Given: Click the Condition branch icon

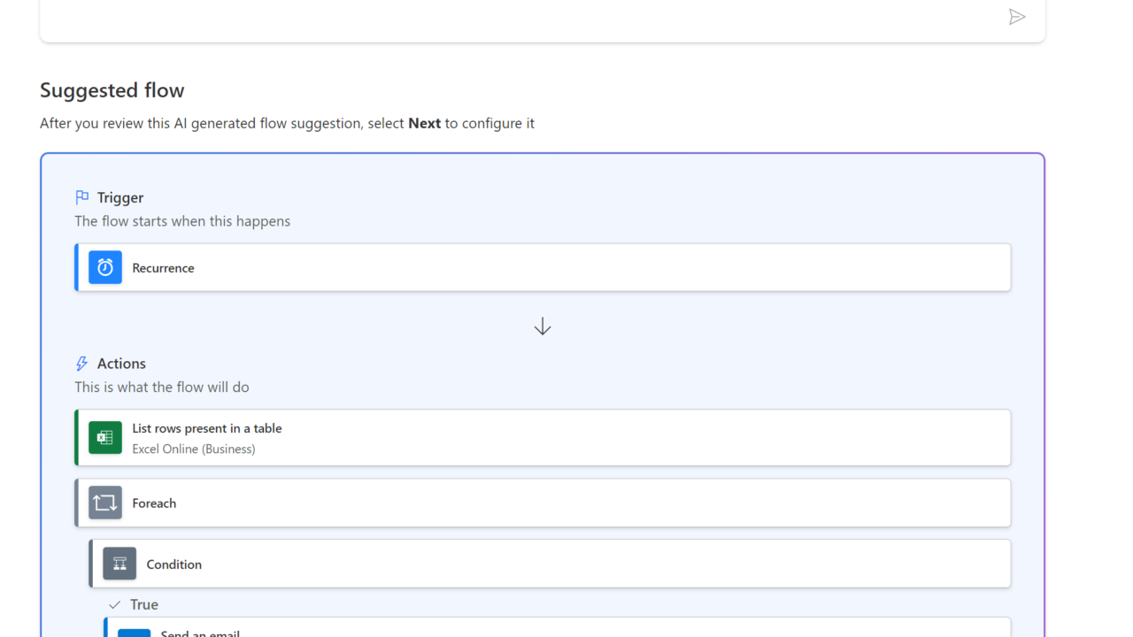Looking at the screenshot, I should [x=119, y=564].
